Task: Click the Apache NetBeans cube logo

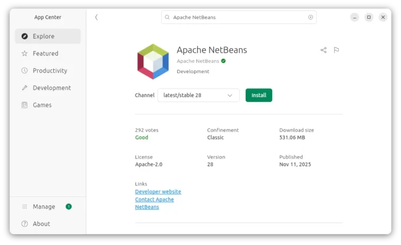Action: 153,61
